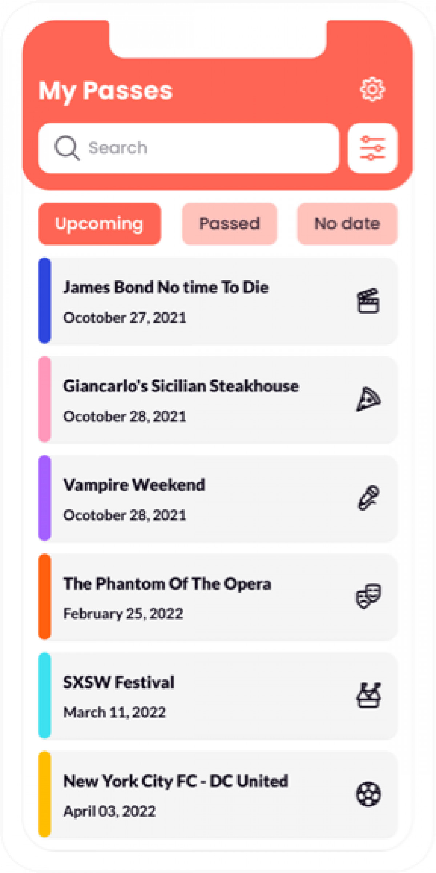The width and height of the screenshot is (436, 873).
Task: Click the theater masks icon
Action: pyautogui.click(x=368, y=596)
